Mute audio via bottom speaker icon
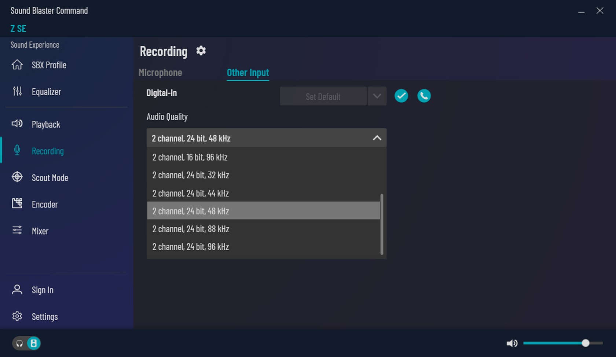This screenshot has height=357, width=616. pyautogui.click(x=512, y=343)
